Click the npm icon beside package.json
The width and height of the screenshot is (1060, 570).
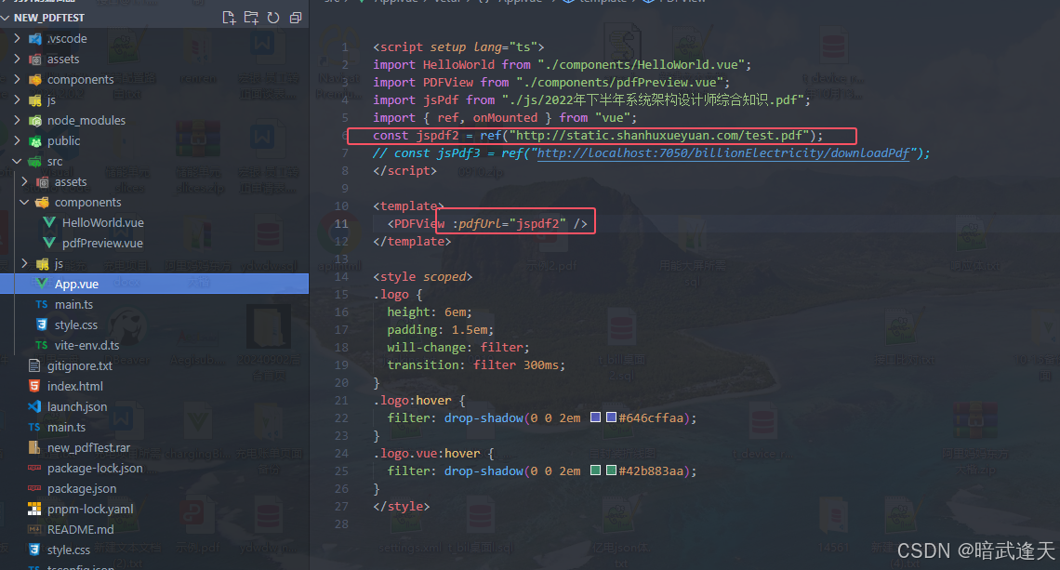33,488
